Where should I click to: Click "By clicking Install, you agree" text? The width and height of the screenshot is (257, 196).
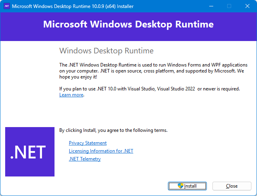[x=113, y=130]
